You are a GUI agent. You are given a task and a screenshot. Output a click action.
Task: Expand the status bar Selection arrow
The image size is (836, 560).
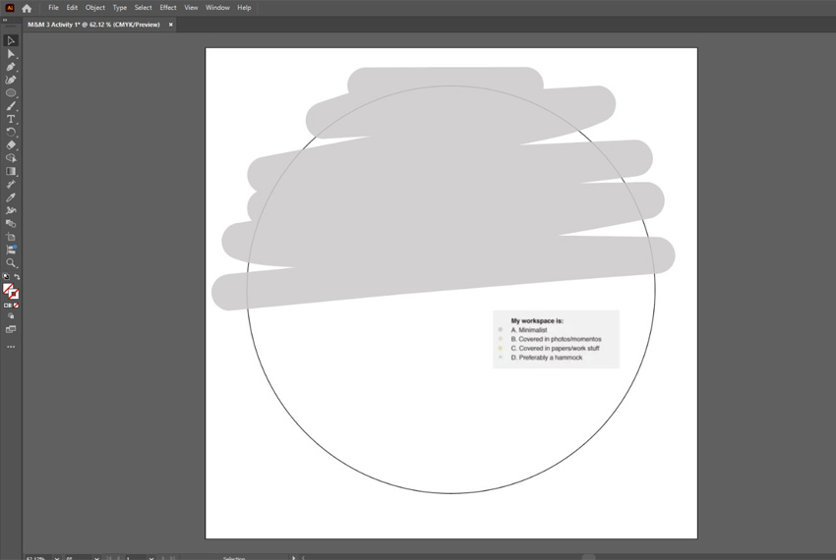pos(293,557)
